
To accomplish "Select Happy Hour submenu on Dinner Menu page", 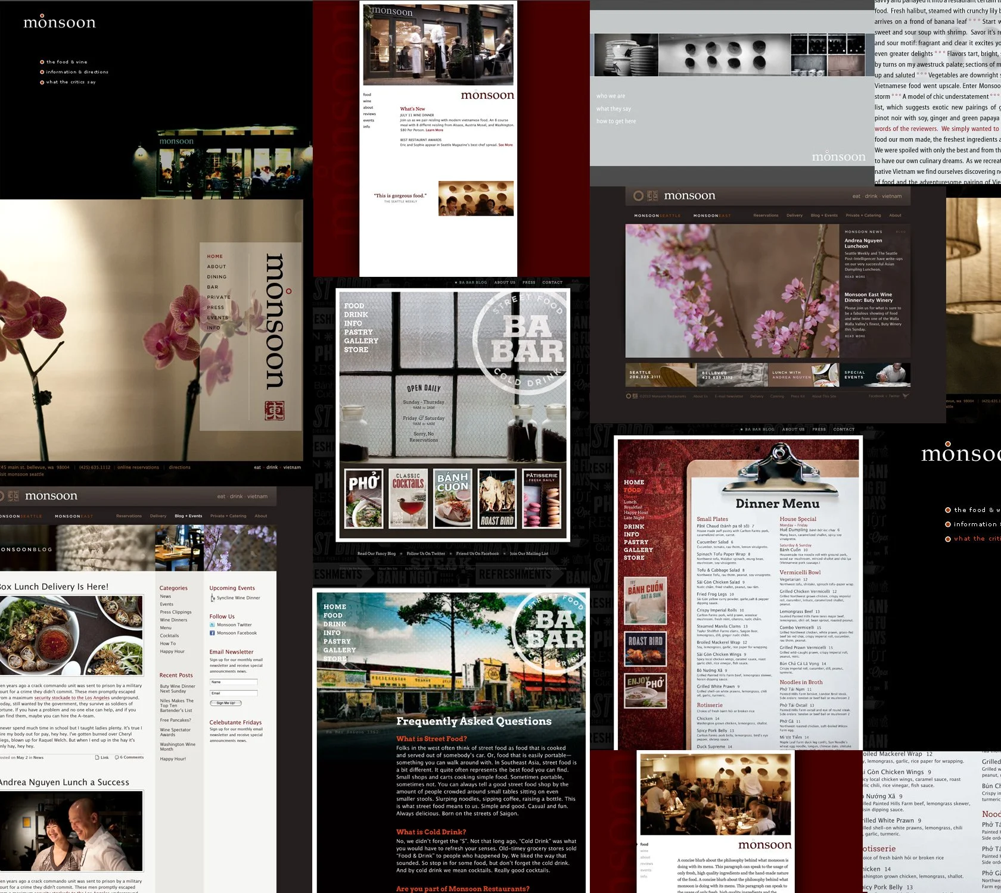I will (636, 513).
